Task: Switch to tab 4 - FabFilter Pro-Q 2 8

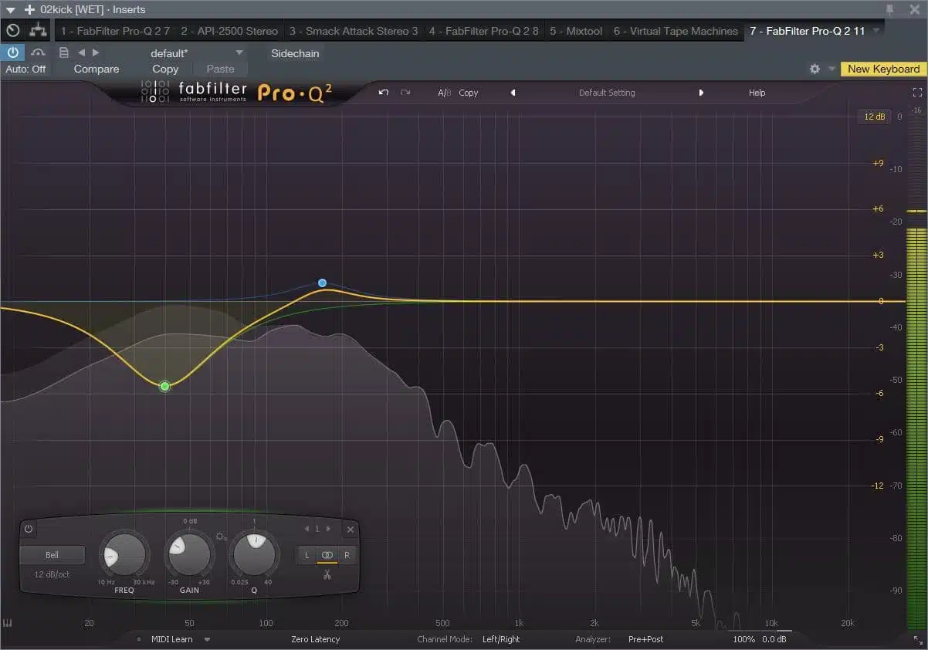Action: coord(484,31)
